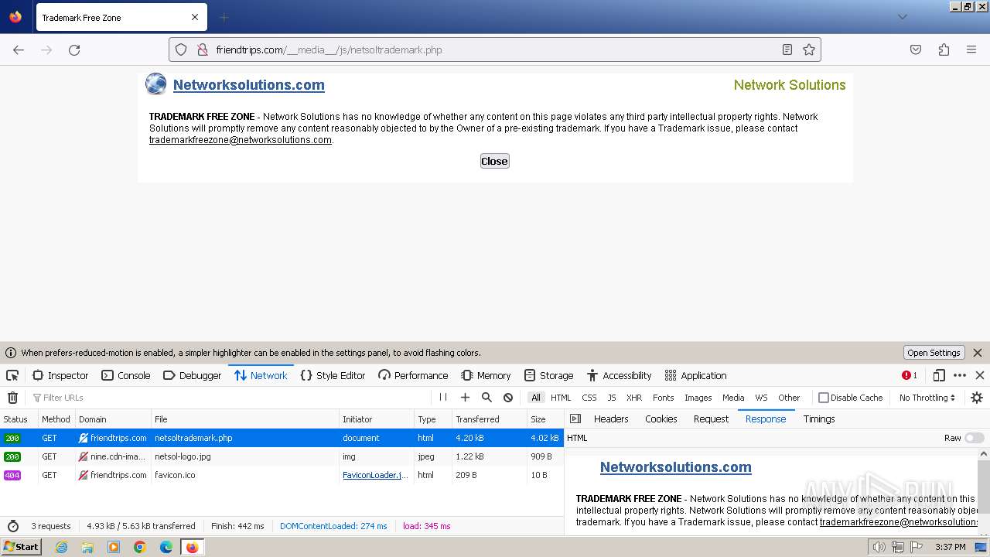Open the Pocket save icon
990x557 pixels.
tap(916, 50)
